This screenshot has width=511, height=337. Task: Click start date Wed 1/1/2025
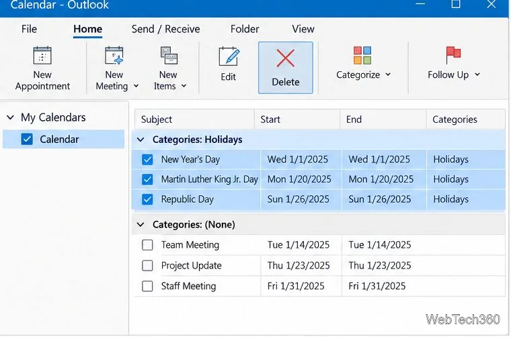pos(298,159)
